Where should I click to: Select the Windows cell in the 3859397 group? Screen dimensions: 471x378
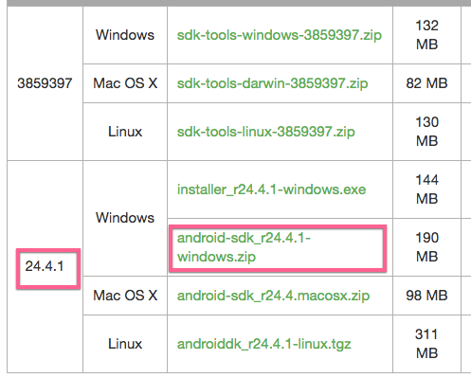coord(125,35)
